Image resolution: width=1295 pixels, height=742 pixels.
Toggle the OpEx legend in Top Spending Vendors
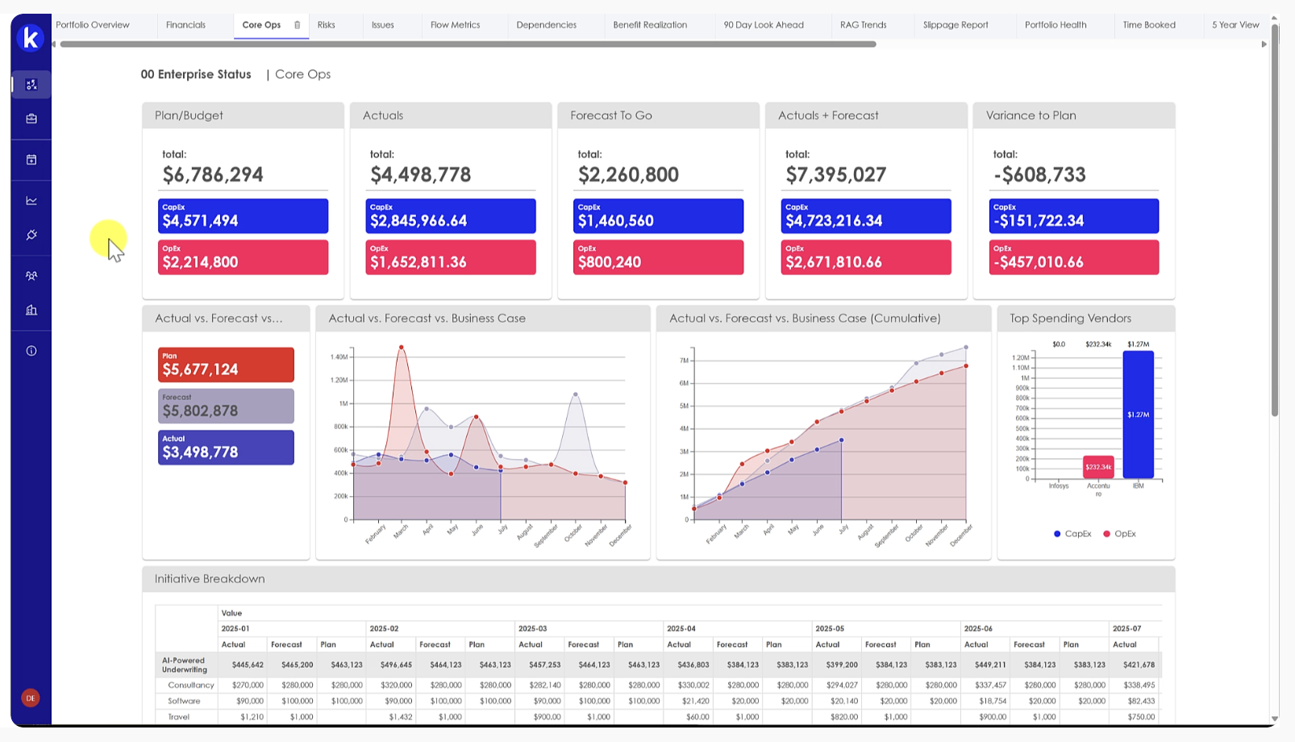(1119, 534)
